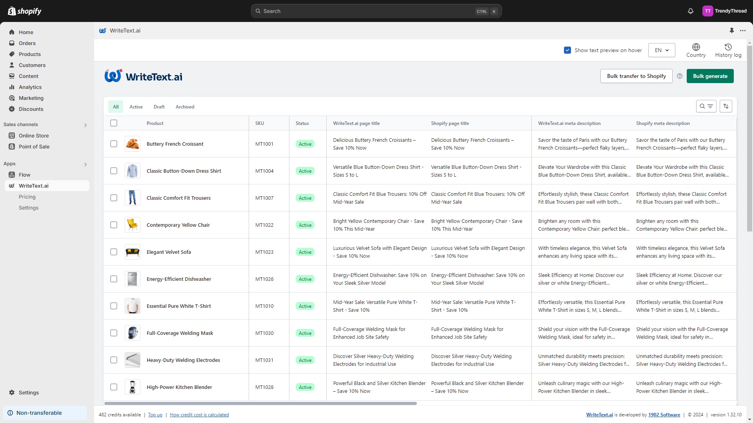
Task: Click SKU MT1023 cell
Action: tap(264, 252)
